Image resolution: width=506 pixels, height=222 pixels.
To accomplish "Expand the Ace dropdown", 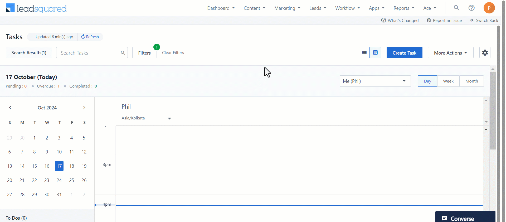I will click(x=430, y=8).
